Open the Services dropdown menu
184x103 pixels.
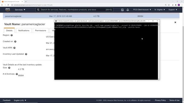coord(20,10)
